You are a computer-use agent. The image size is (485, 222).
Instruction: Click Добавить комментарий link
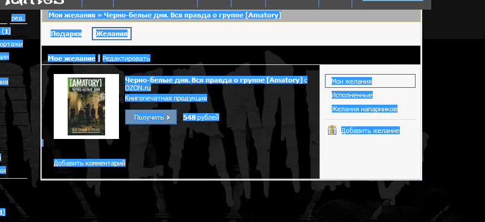90,163
